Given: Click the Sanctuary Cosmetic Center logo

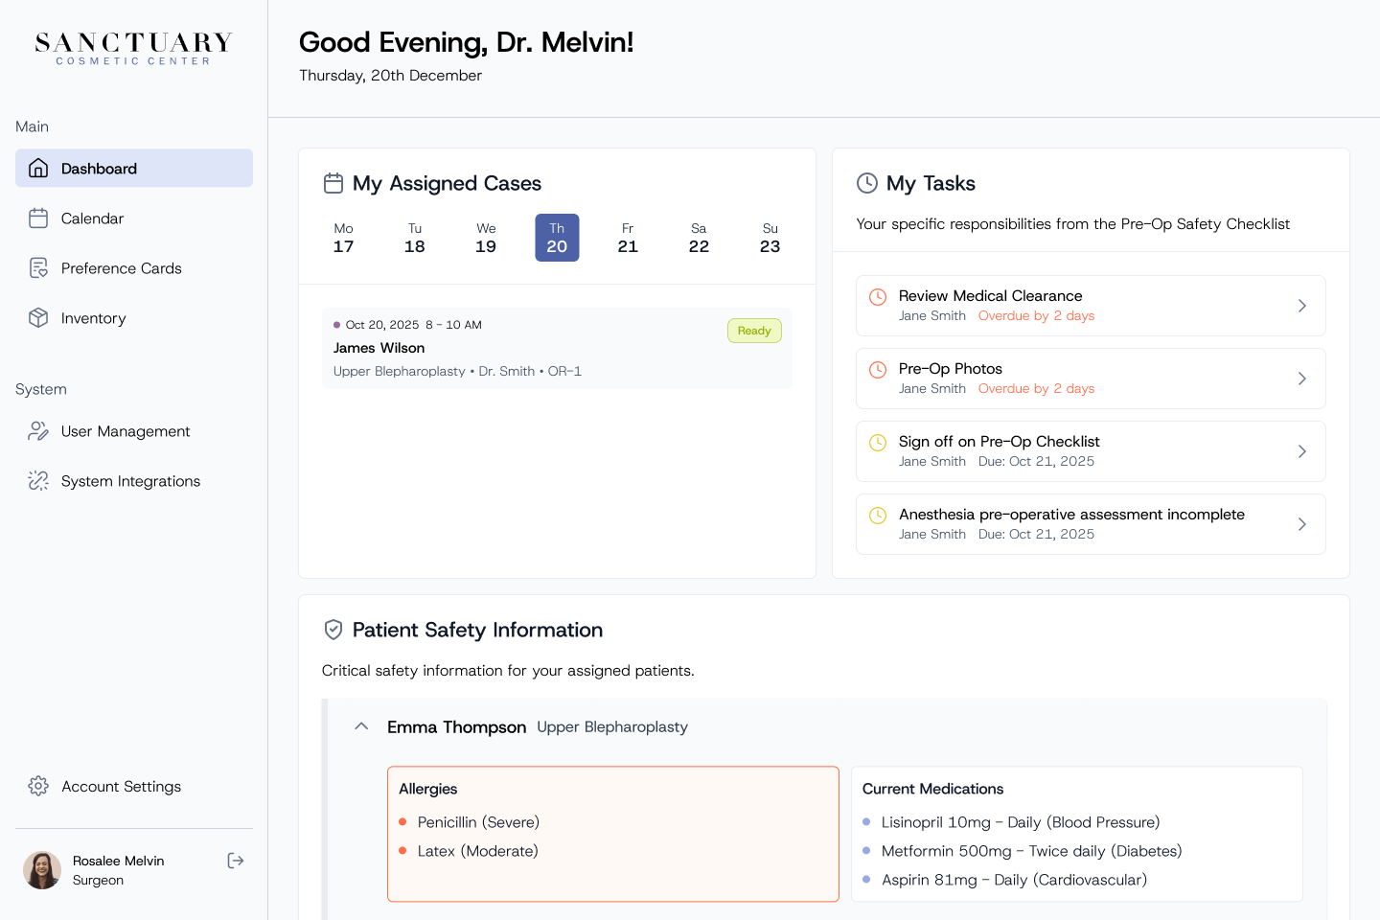Looking at the screenshot, I should (134, 48).
